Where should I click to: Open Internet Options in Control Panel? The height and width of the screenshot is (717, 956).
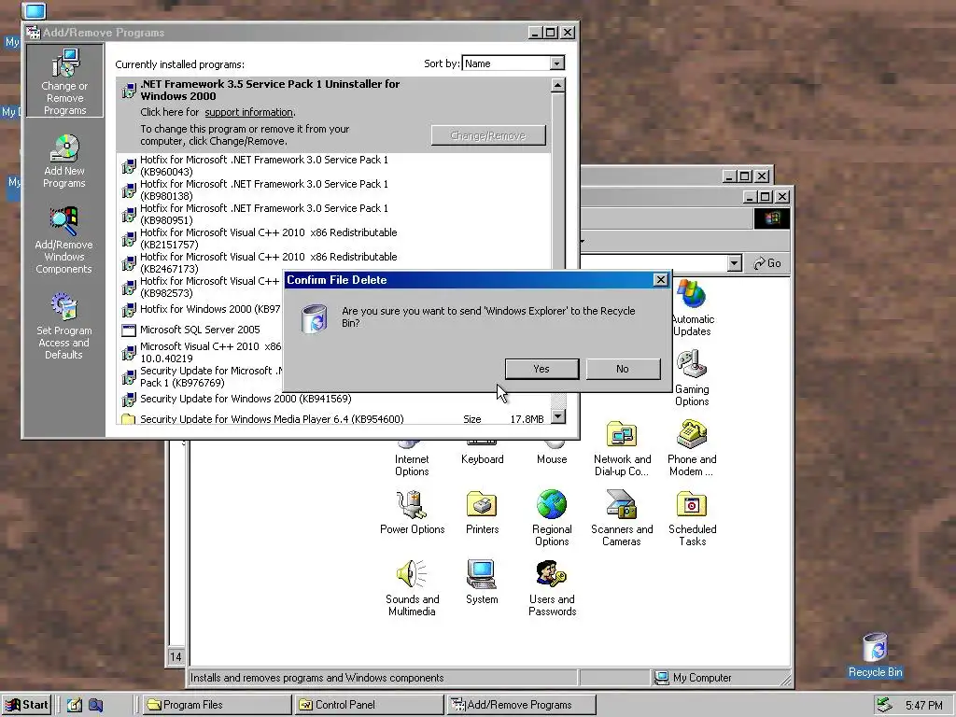412,458
